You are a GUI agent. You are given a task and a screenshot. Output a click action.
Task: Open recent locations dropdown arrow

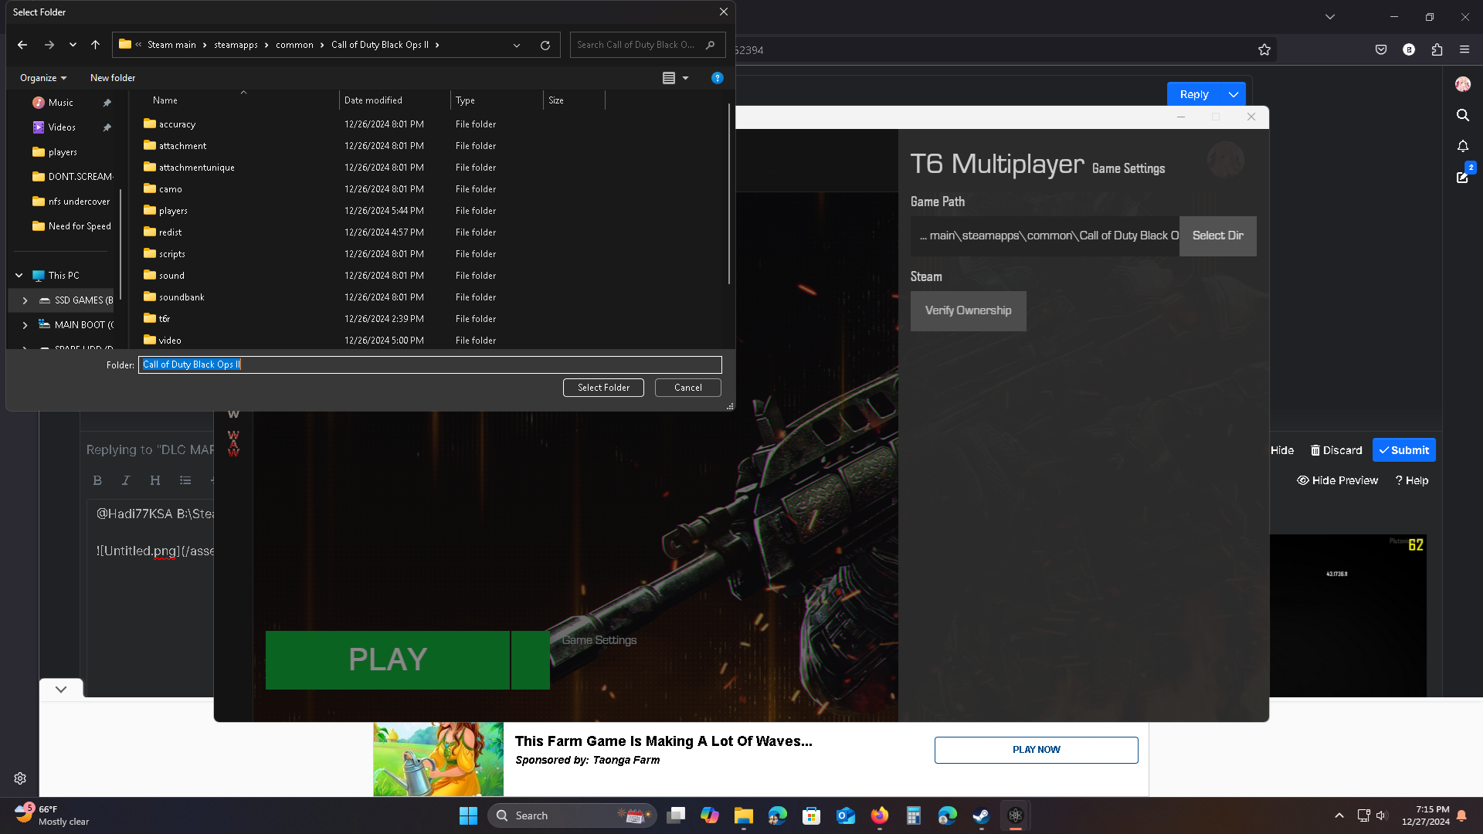click(x=73, y=45)
